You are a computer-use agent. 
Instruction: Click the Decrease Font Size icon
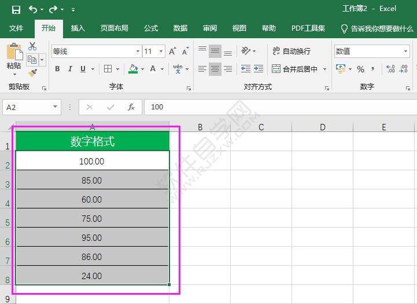pyautogui.click(x=185, y=51)
